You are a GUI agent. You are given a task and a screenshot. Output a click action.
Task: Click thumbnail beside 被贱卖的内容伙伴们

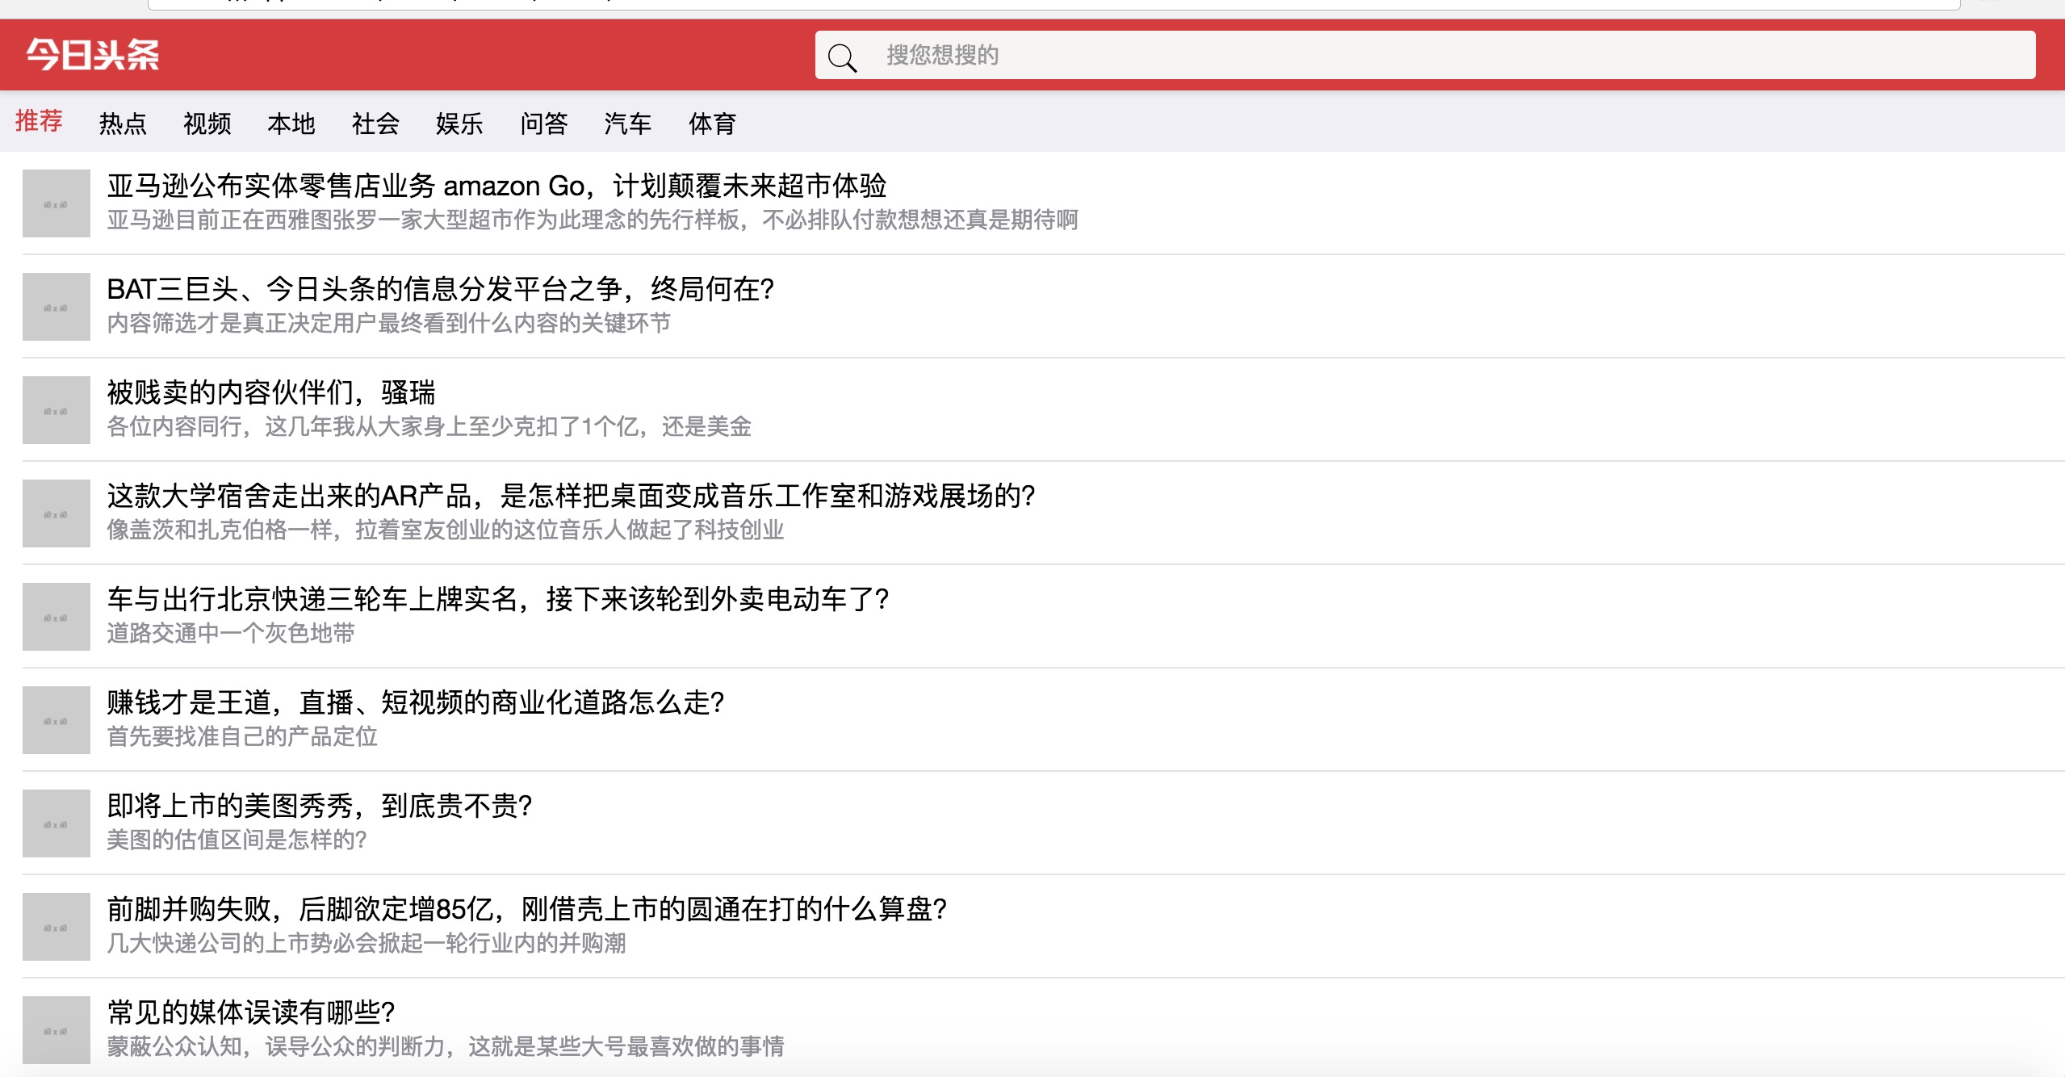(57, 410)
